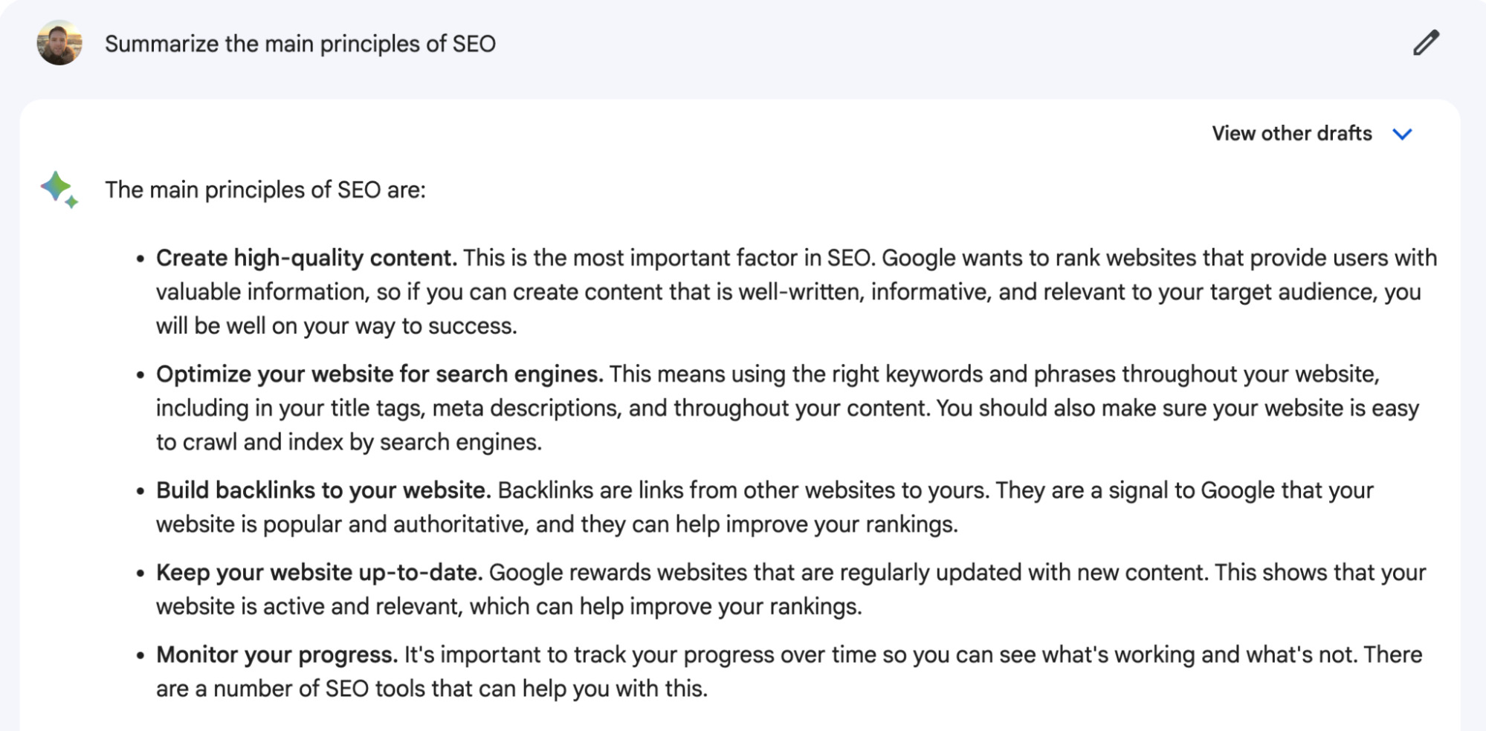Click the heading Create high-quality content
Screen dimensions: 1486x731
305,258
